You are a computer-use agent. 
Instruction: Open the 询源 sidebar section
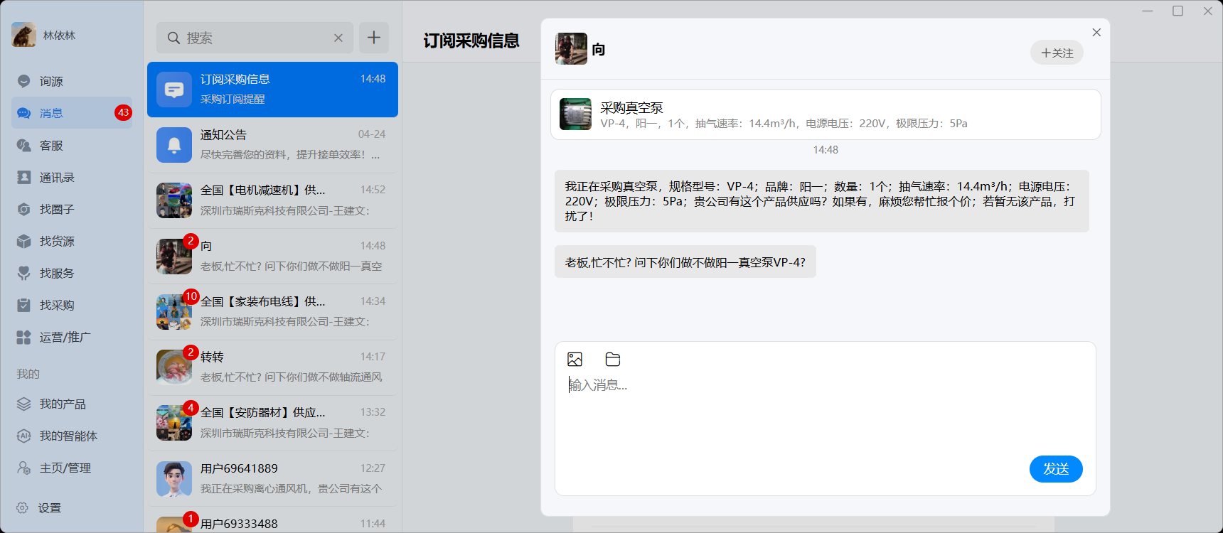[71, 81]
